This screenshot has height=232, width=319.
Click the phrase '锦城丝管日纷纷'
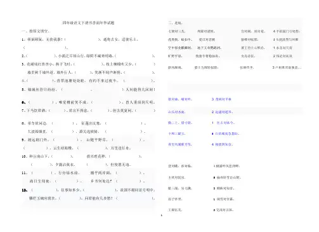pos(41,90)
